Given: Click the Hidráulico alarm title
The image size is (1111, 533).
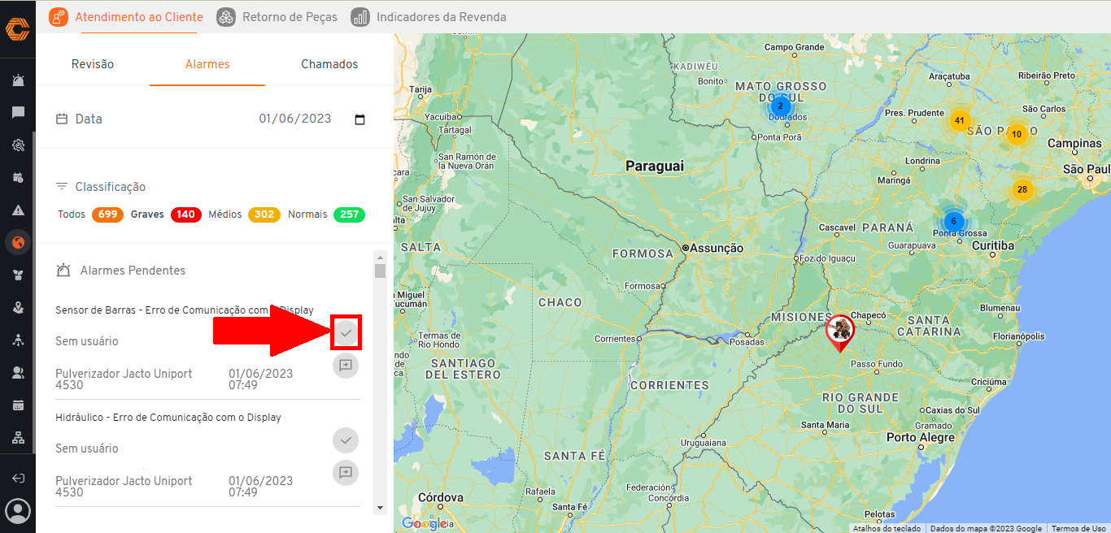Looking at the screenshot, I should point(168,418).
